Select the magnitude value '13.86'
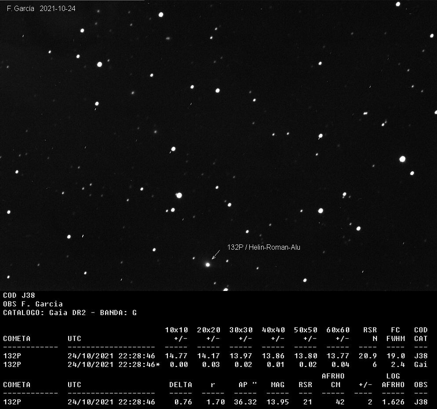Screen dimensions: 437x409 click(273, 356)
